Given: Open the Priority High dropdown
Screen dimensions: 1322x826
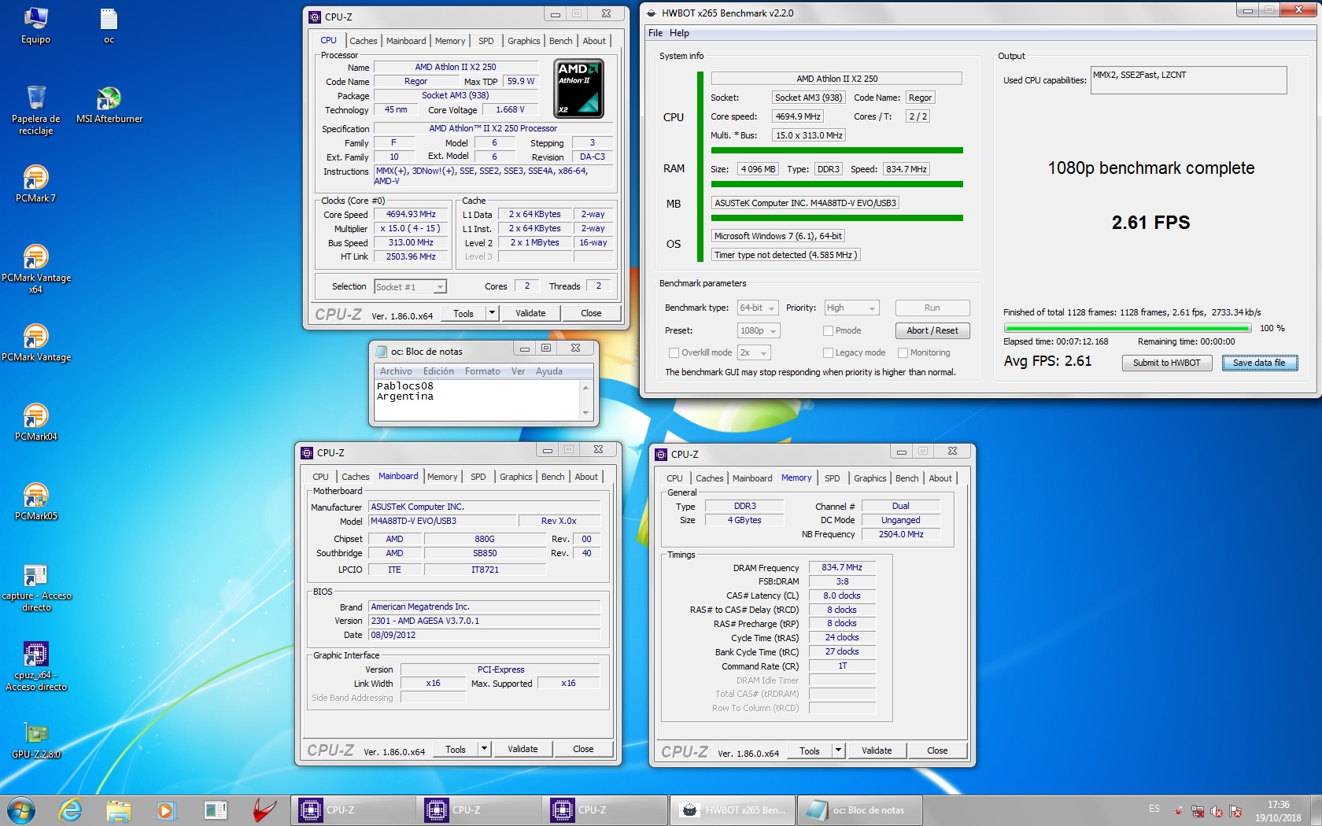Looking at the screenshot, I should (851, 308).
